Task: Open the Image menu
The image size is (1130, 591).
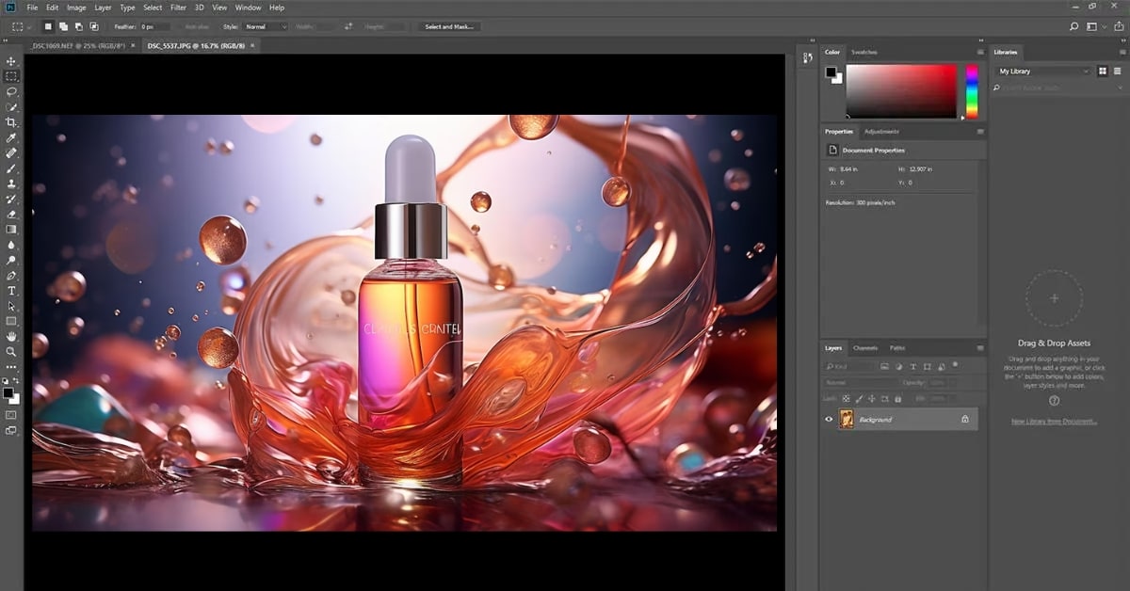Action: click(x=76, y=8)
